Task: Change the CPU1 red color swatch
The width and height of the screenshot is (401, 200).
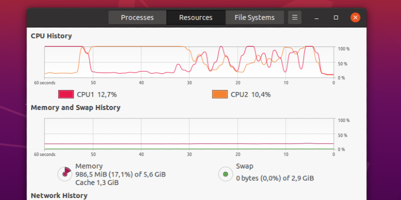Action: 66,94
